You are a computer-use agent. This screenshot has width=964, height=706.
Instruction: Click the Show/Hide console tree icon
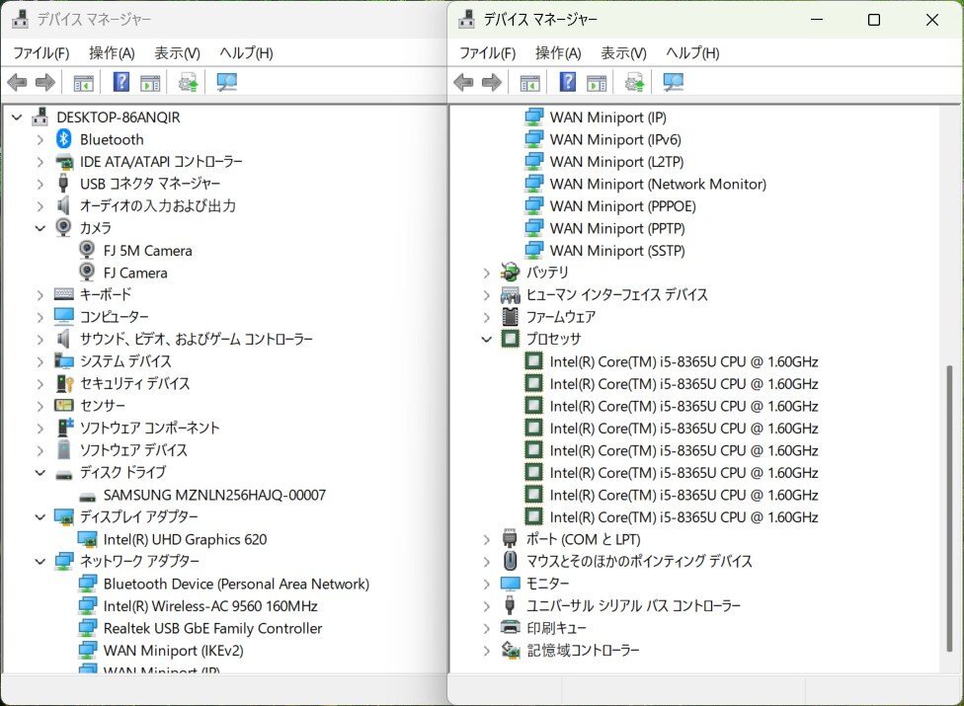pyautogui.click(x=84, y=82)
